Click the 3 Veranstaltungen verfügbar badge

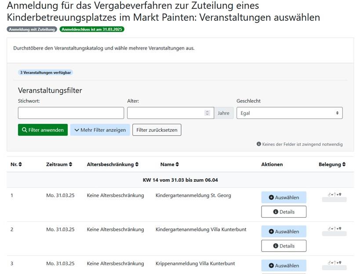[x=46, y=72]
